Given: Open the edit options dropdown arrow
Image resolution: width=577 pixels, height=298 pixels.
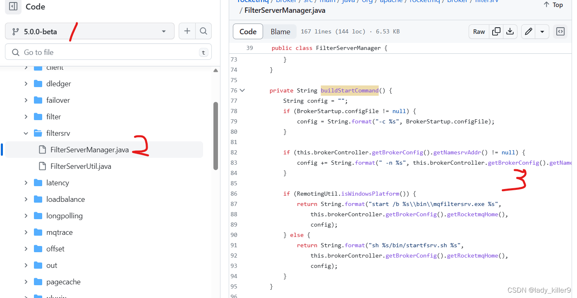Looking at the screenshot, I should [x=542, y=31].
